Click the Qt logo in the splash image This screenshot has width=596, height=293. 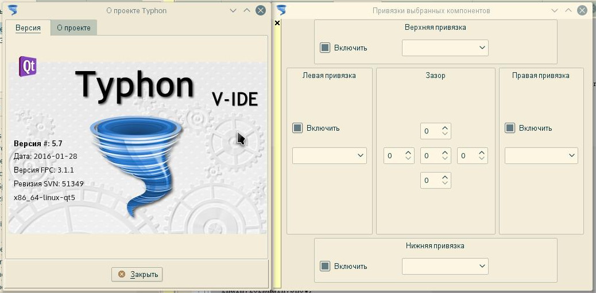click(28, 67)
